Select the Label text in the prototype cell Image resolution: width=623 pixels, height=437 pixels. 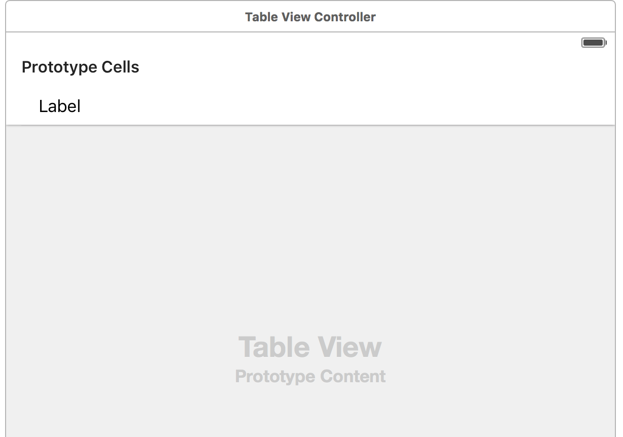click(59, 106)
